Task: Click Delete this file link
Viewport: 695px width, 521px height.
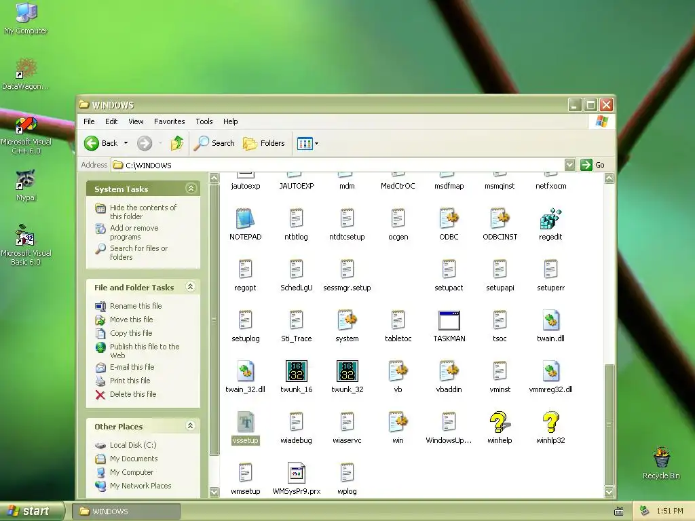Action: [x=133, y=394]
